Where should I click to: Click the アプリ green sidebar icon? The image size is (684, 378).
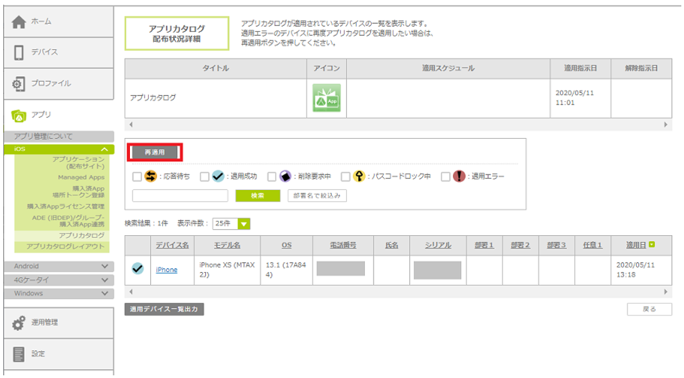point(19,115)
